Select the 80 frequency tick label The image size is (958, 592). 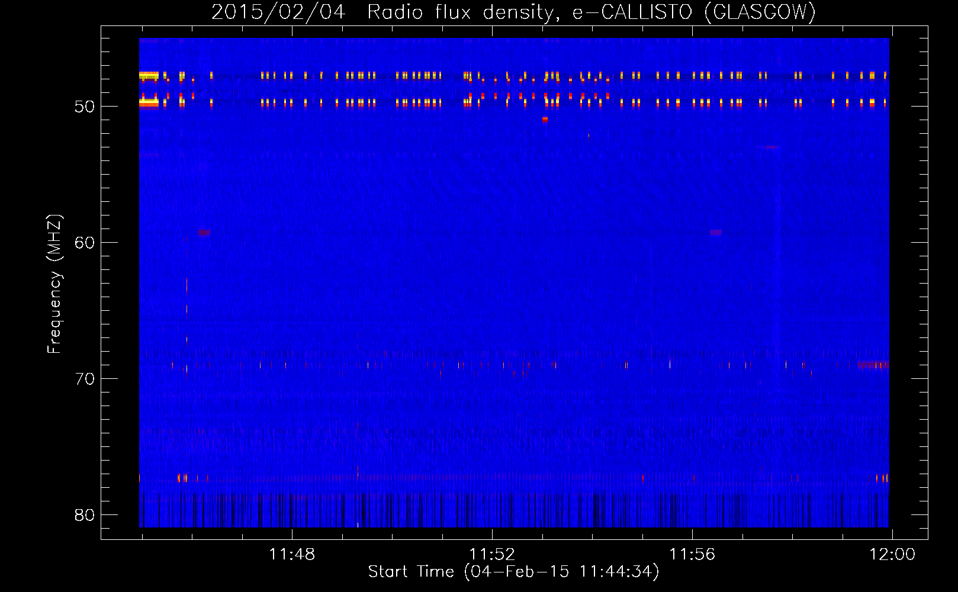point(85,515)
